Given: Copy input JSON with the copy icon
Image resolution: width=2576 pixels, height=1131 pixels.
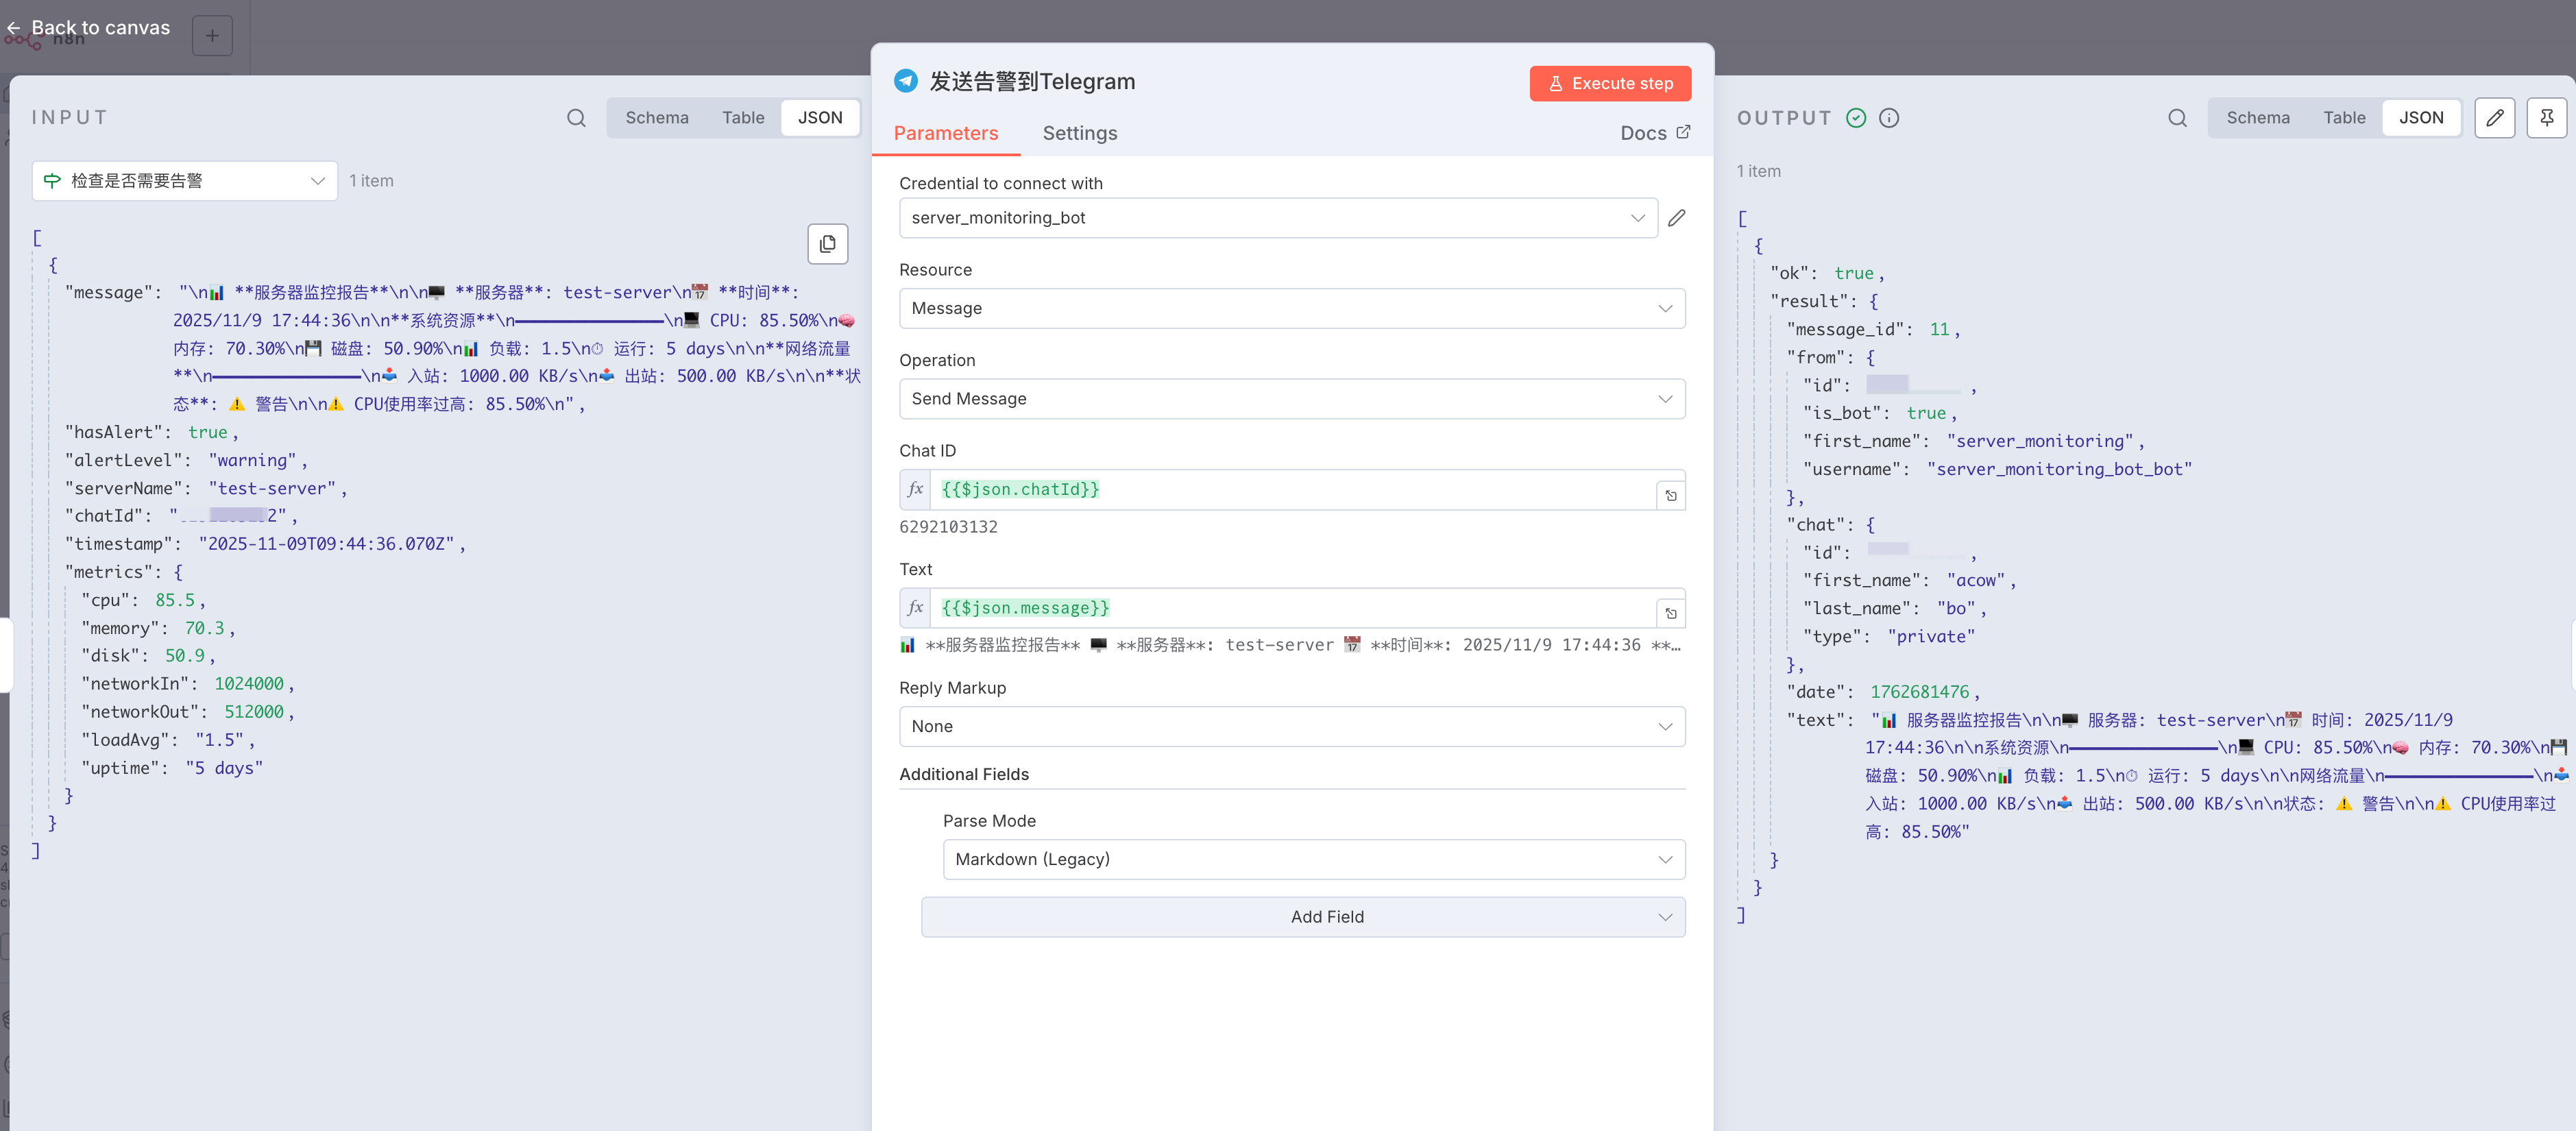Looking at the screenshot, I should point(827,243).
